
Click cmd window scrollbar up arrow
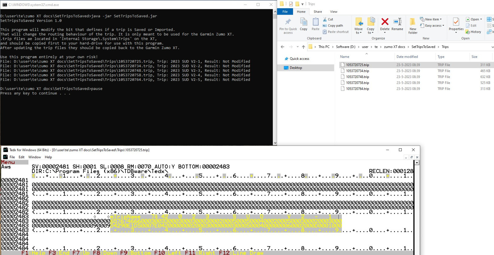click(275, 11)
